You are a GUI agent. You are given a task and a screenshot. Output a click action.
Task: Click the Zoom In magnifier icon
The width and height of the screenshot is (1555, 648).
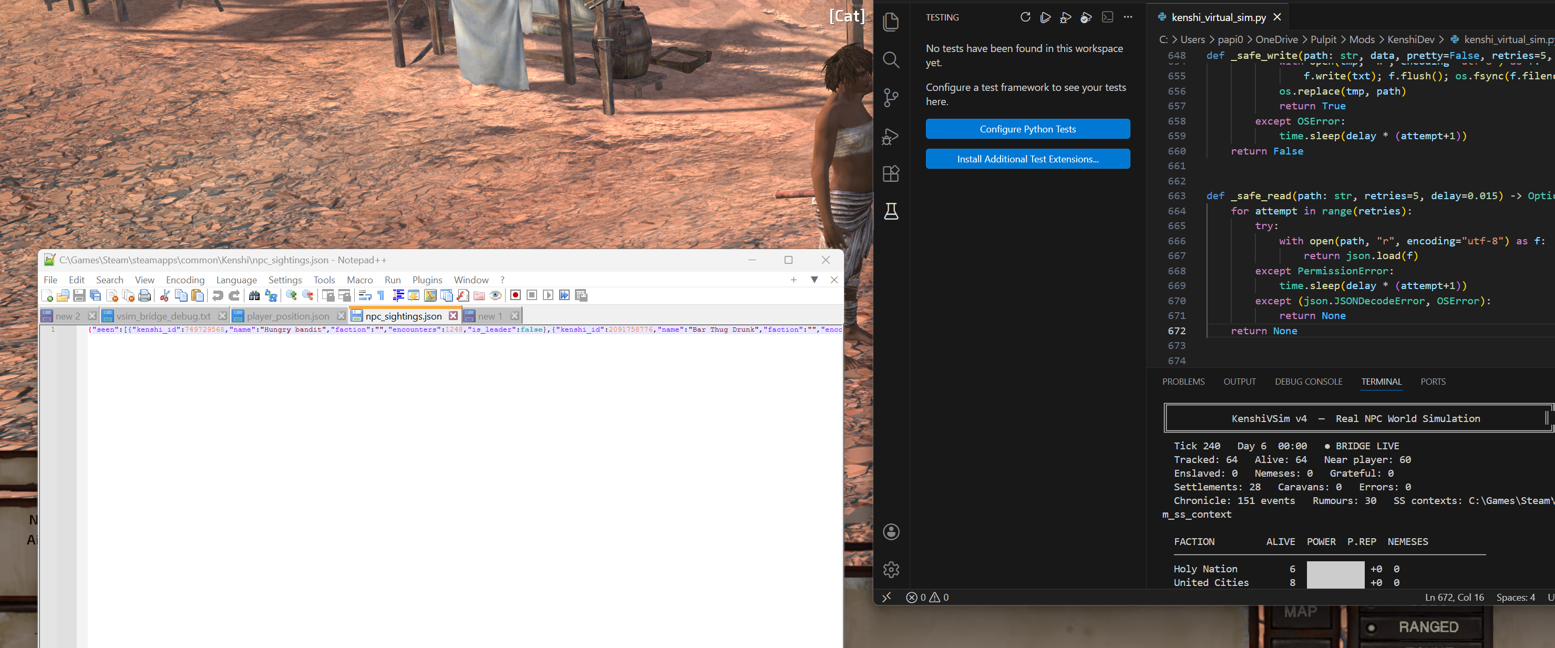pyautogui.click(x=292, y=295)
